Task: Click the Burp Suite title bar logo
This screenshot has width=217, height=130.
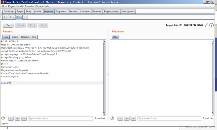Action: (x=3, y=2)
